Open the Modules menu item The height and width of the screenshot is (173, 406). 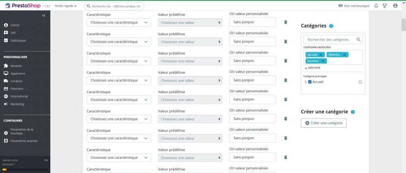[x=17, y=66]
